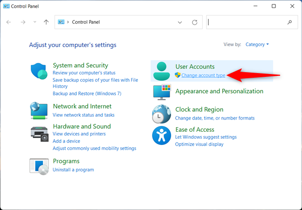
Task: Click Let Windows suggest settings
Action: (206, 137)
